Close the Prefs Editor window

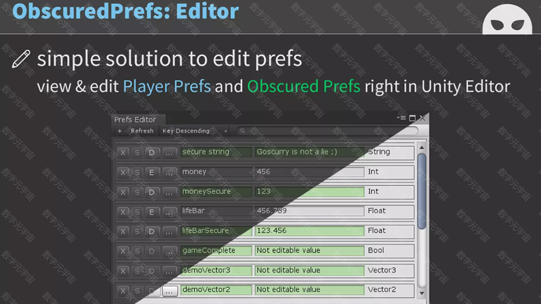[422, 118]
